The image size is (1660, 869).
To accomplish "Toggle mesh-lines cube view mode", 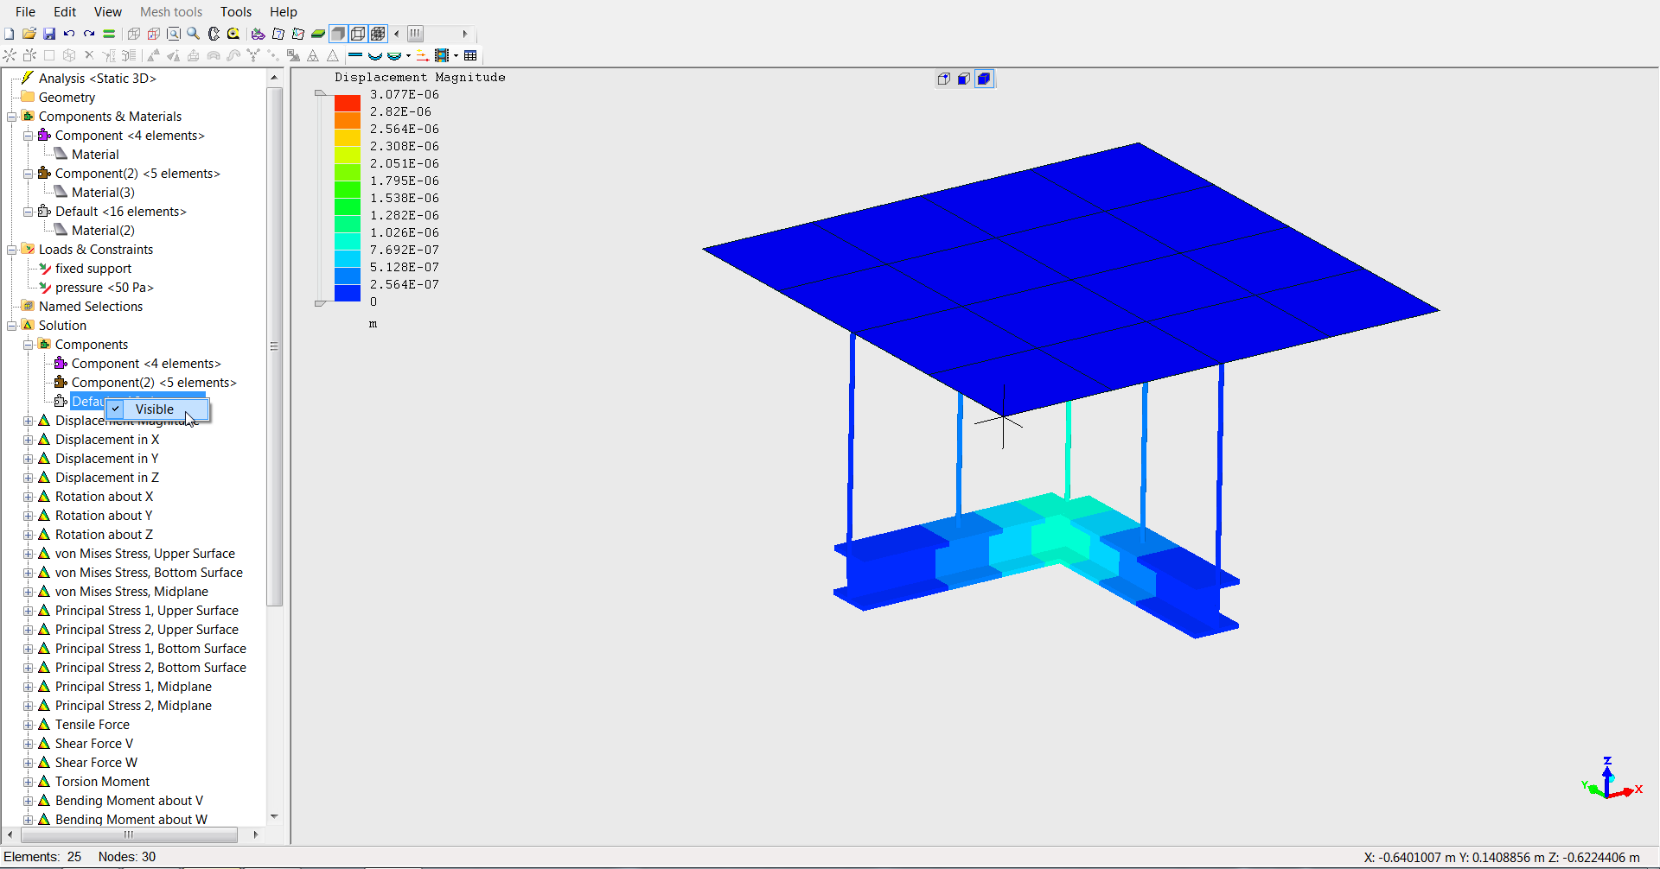I will 378,34.
